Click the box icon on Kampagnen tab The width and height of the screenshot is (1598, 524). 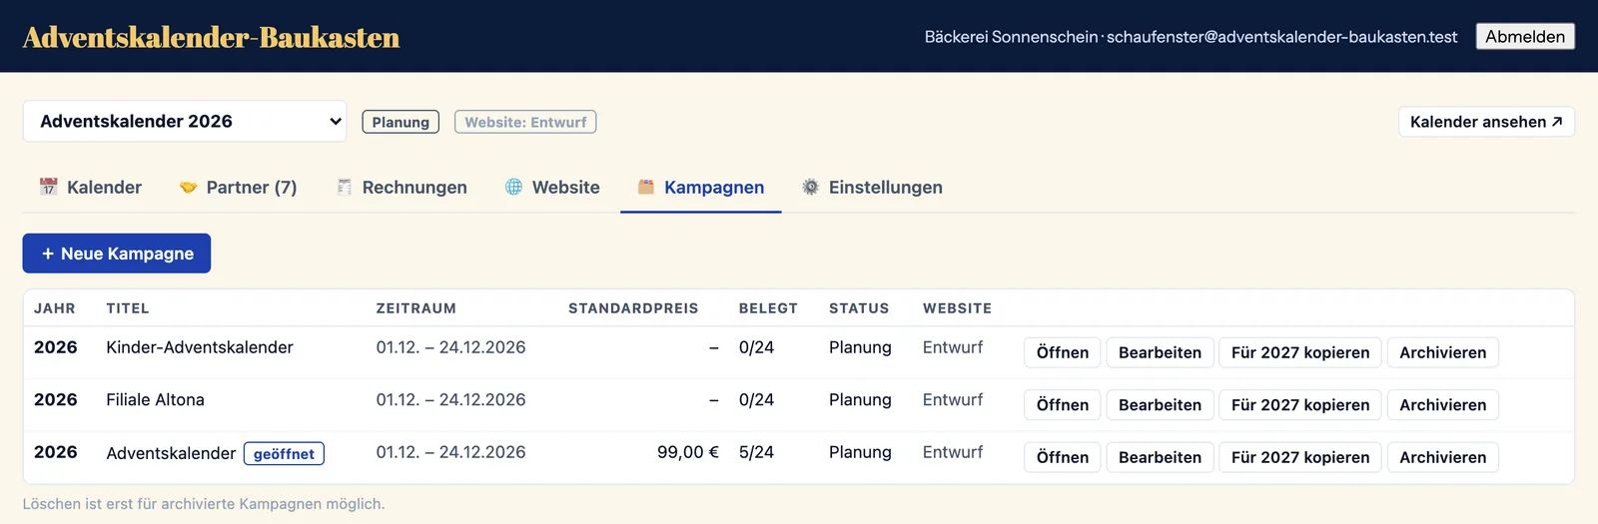(646, 187)
